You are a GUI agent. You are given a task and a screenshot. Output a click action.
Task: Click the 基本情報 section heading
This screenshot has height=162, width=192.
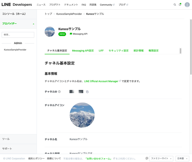[x=51, y=74]
